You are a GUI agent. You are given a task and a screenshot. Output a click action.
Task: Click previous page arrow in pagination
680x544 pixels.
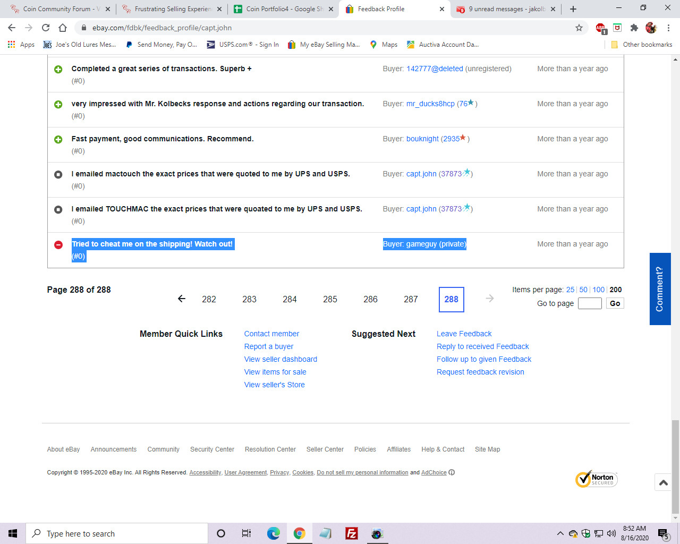point(182,299)
